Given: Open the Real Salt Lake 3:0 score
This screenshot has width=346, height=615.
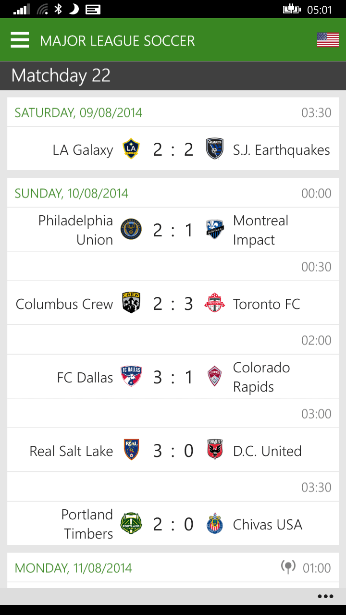Looking at the screenshot, I should [x=173, y=451].
